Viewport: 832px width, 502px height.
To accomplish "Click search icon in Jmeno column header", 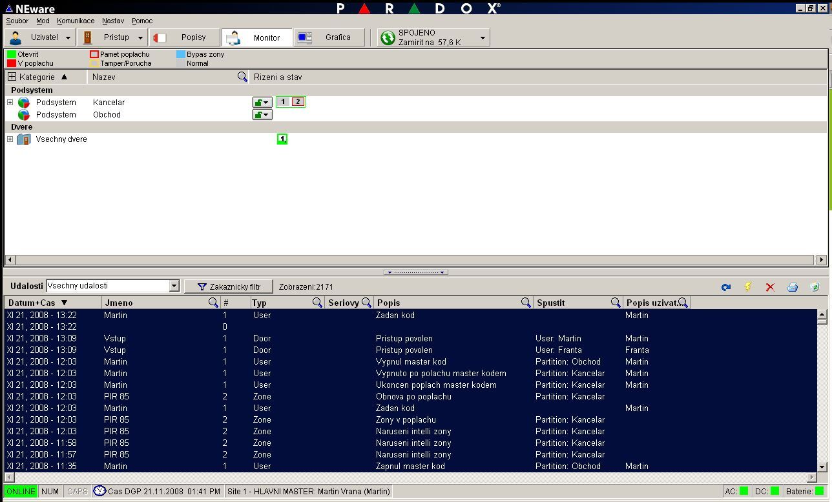I will tap(213, 303).
